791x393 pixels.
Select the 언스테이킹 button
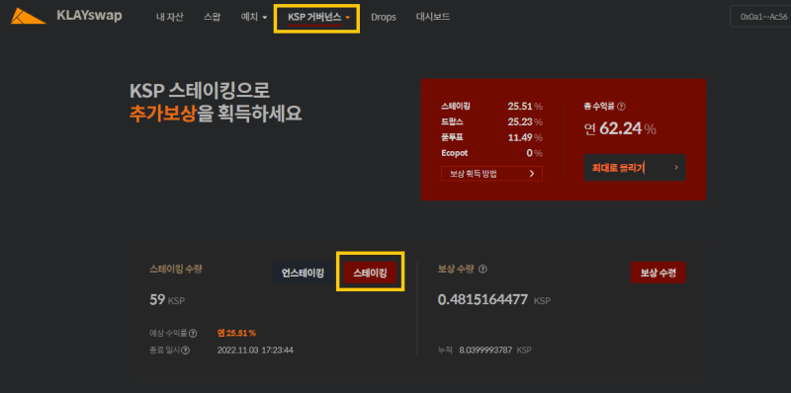[x=303, y=274]
